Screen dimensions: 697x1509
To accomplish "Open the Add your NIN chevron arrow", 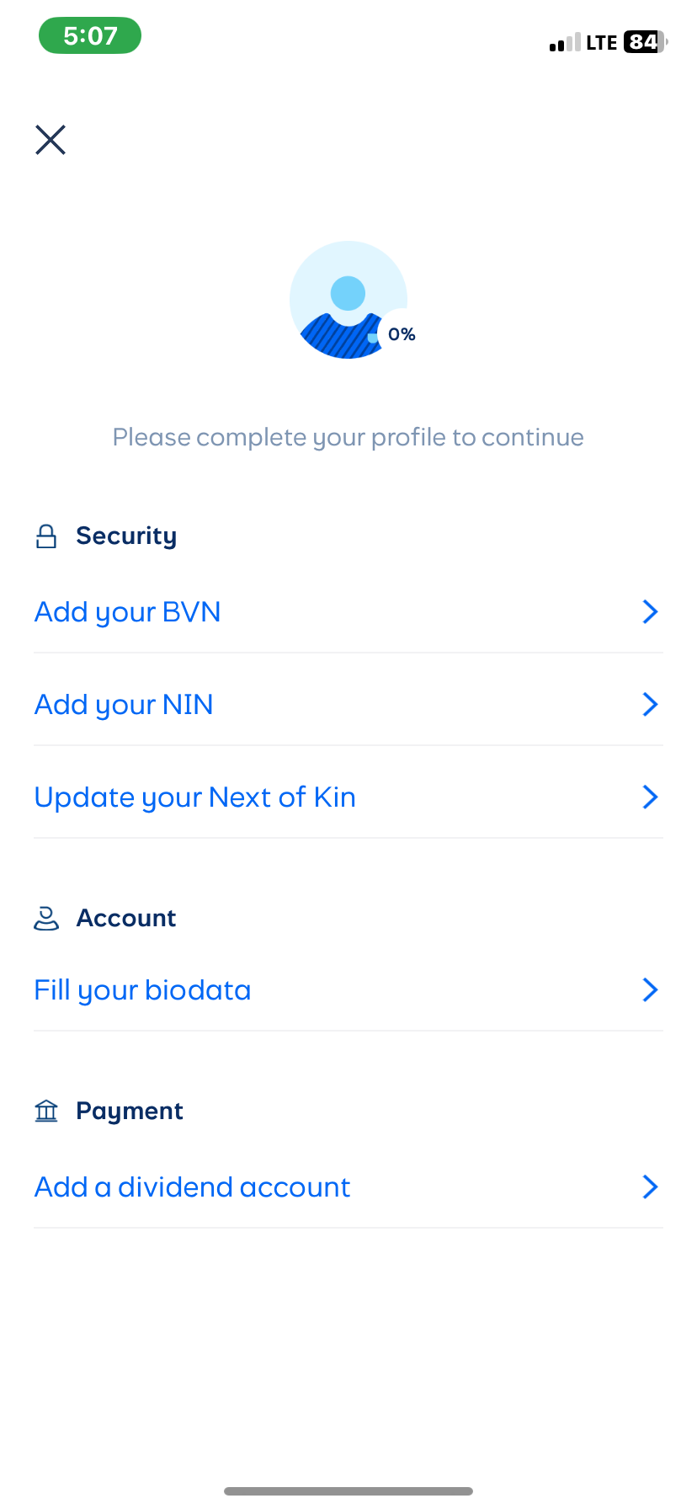I will click(650, 705).
